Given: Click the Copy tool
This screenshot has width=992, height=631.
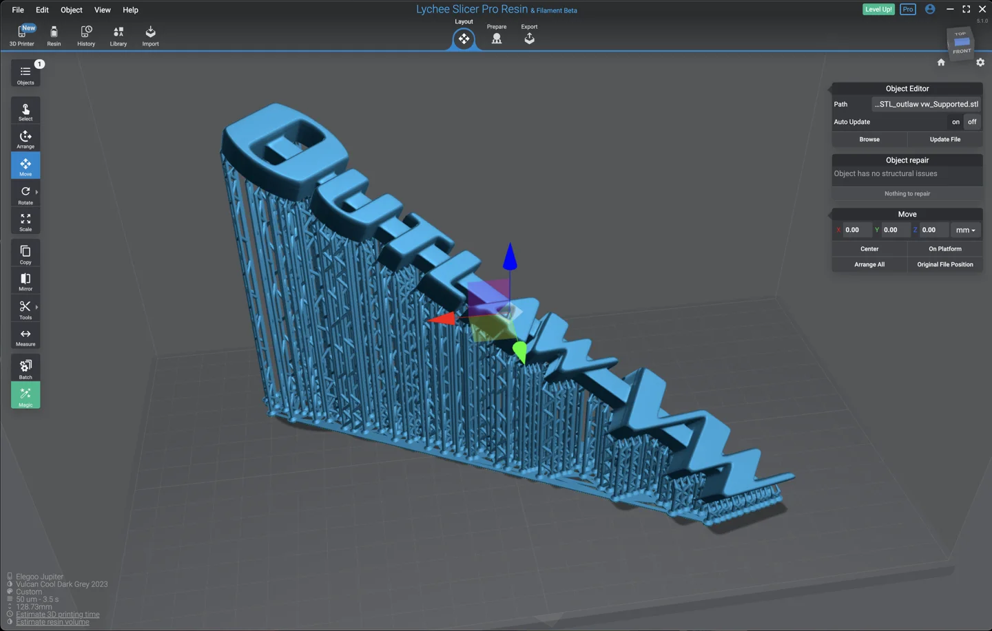Looking at the screenshot, I should (25, 254).
